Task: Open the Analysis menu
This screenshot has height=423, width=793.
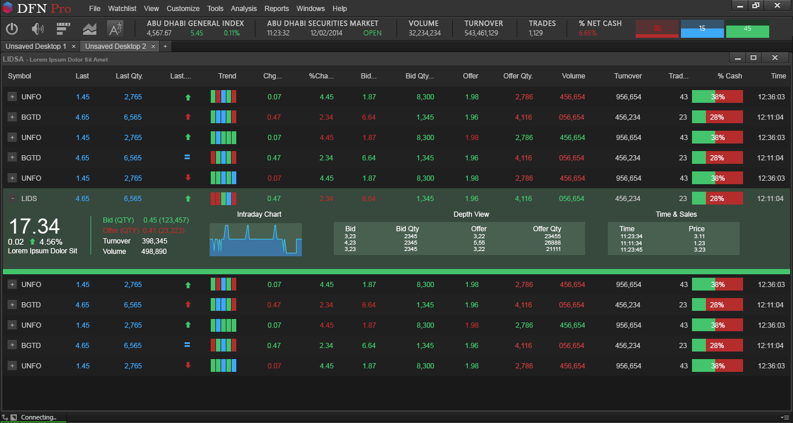Action: 243,9
